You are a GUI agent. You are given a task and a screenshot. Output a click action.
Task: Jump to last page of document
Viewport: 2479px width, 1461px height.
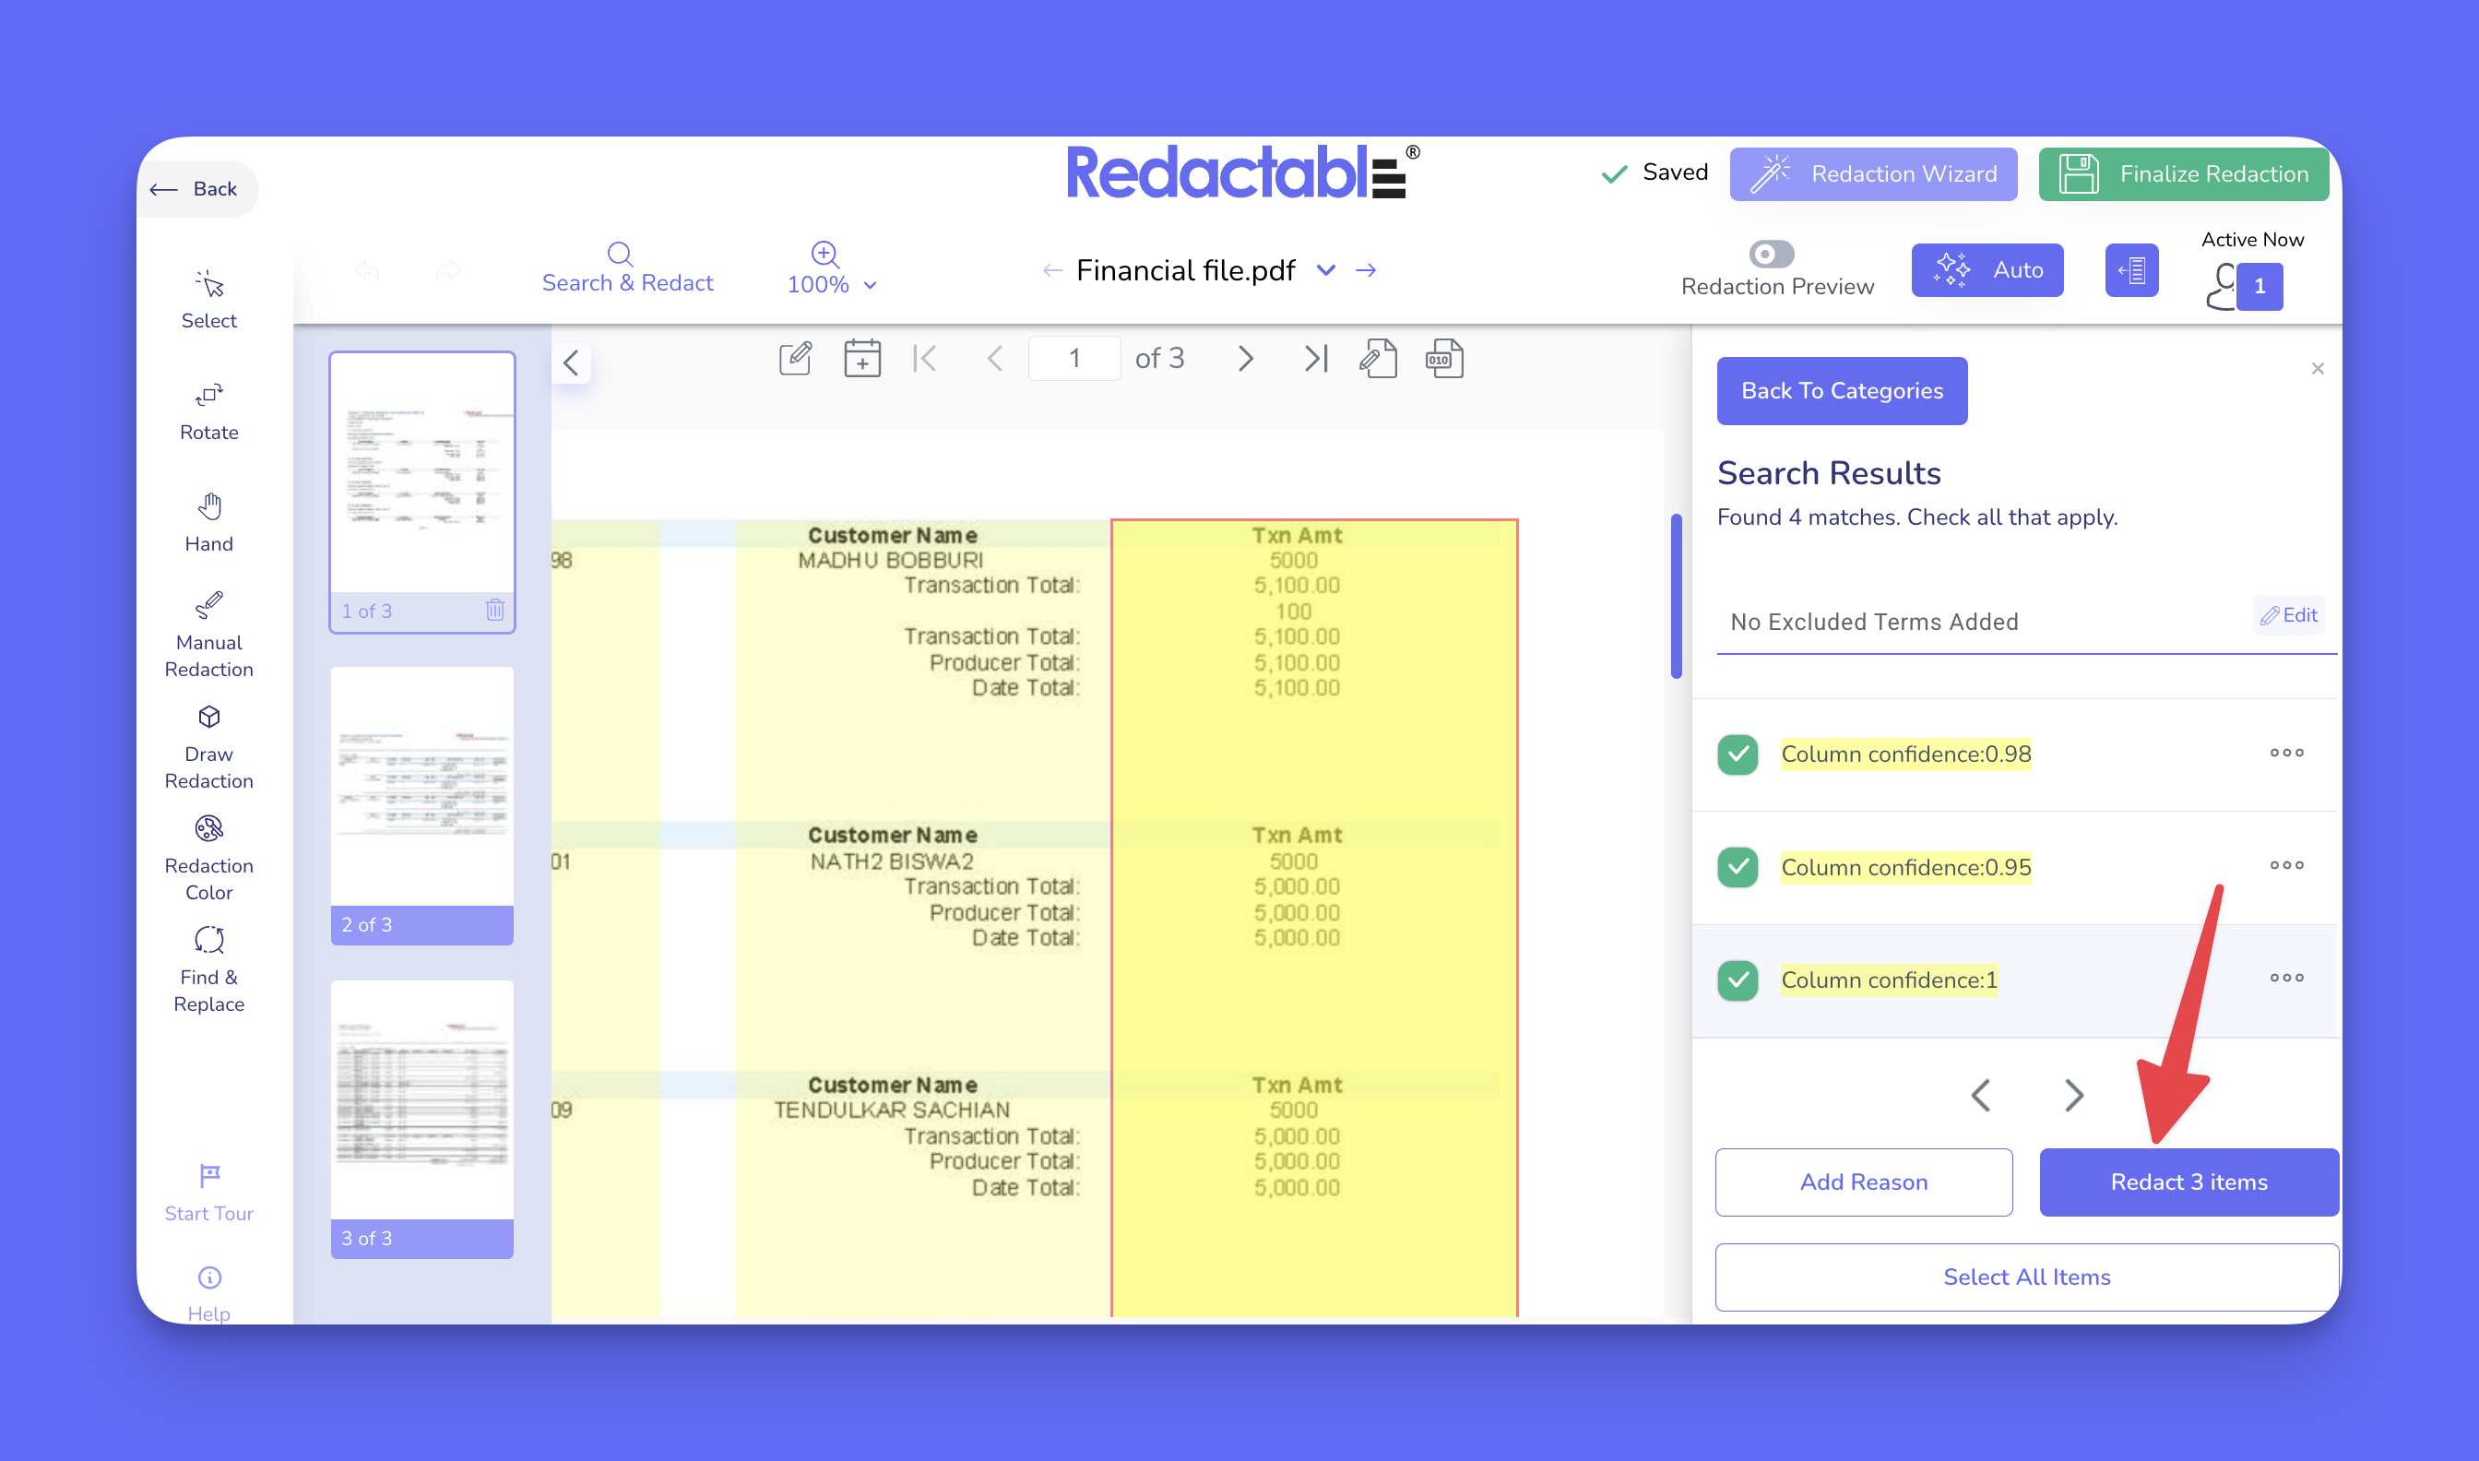tap(1316, 359)
